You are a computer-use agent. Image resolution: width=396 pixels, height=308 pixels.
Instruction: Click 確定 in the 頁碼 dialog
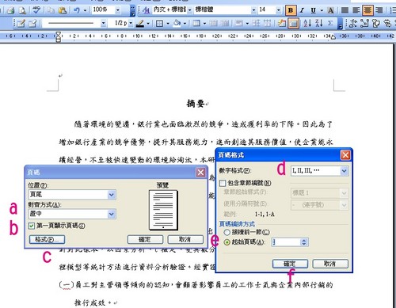tap(145, 240)
